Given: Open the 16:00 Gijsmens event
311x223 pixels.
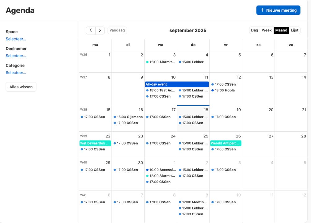Looking at the screenshot, I should pos(128,117).
